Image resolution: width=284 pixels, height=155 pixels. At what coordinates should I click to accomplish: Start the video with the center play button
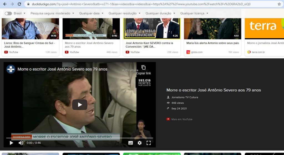tap(80, 105)
